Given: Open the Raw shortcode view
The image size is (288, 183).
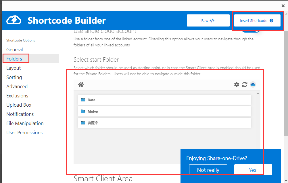Looking at the screenshot, I should point(208,20).
